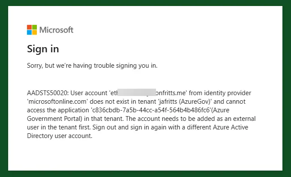Click the green square in Microsoft logo

(34, 27)
